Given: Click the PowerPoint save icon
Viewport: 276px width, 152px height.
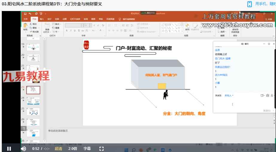Looking at the screenshot, I should point(25,14).
